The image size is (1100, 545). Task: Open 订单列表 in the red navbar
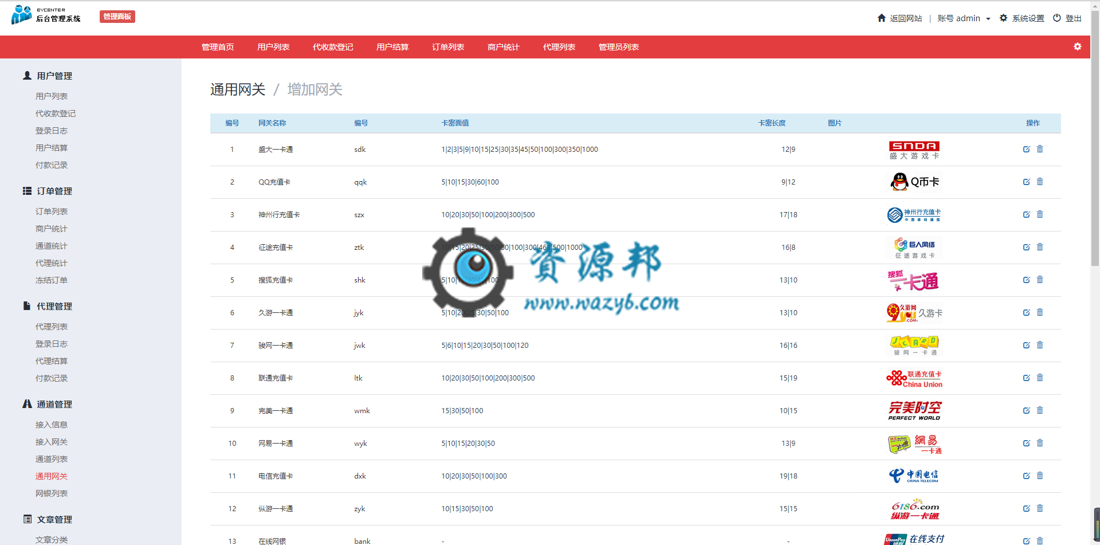(448, 47)
